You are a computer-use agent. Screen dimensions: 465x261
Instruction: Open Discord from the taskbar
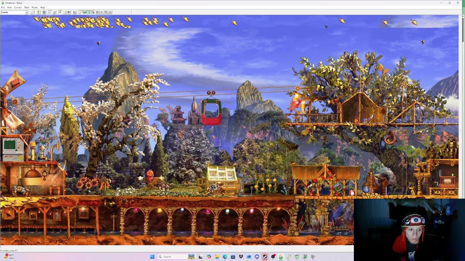(257, 257)
